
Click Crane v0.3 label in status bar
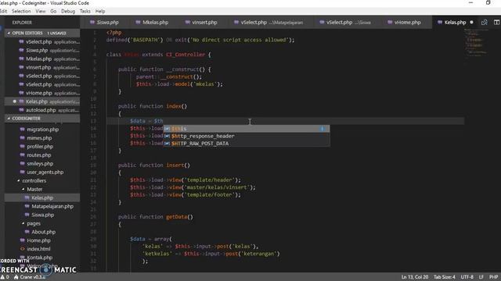[x=33, y=277]
